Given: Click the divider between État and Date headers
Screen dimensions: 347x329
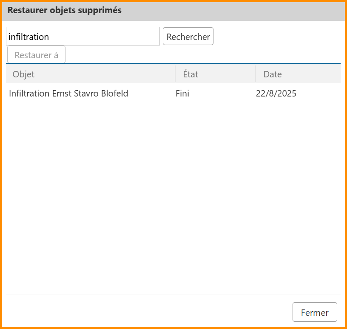Looking at the screenshot, I should click(256, 74).
